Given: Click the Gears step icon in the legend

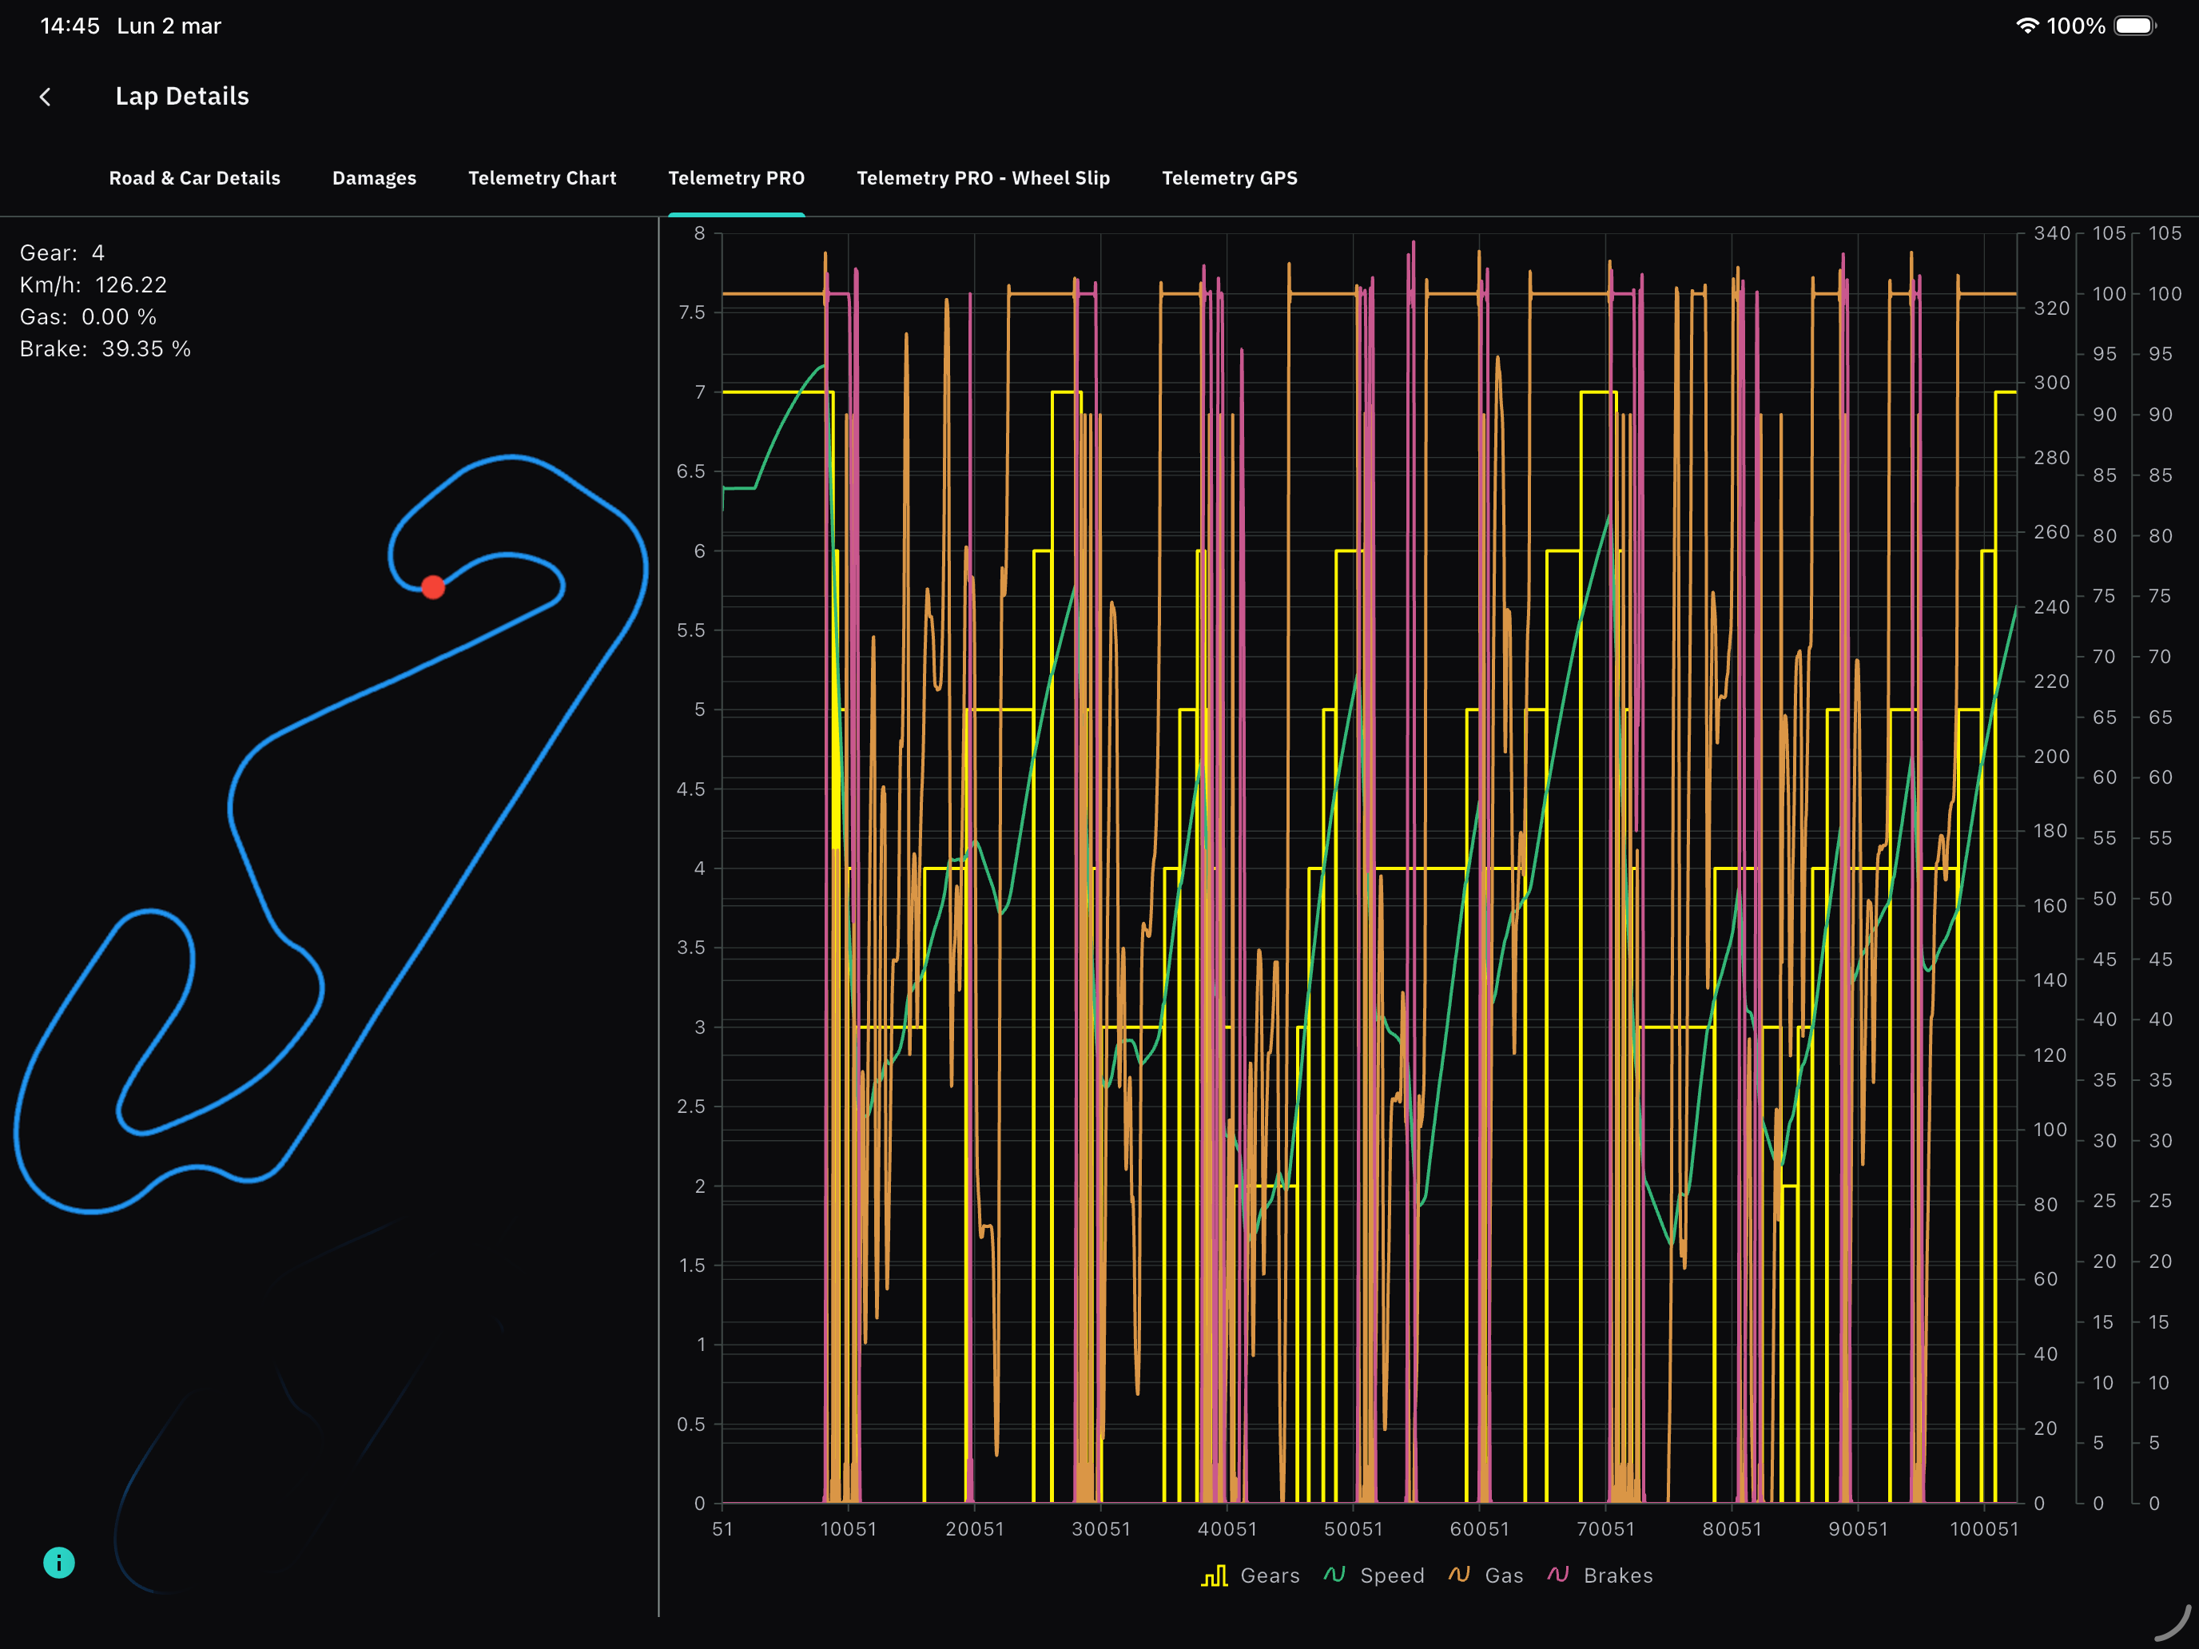Looking at the screenshot, I should coord(1214,1575).
